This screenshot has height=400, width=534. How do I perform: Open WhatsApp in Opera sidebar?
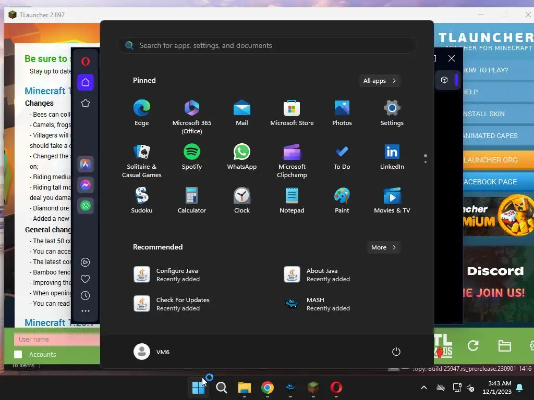pos(86,206)
